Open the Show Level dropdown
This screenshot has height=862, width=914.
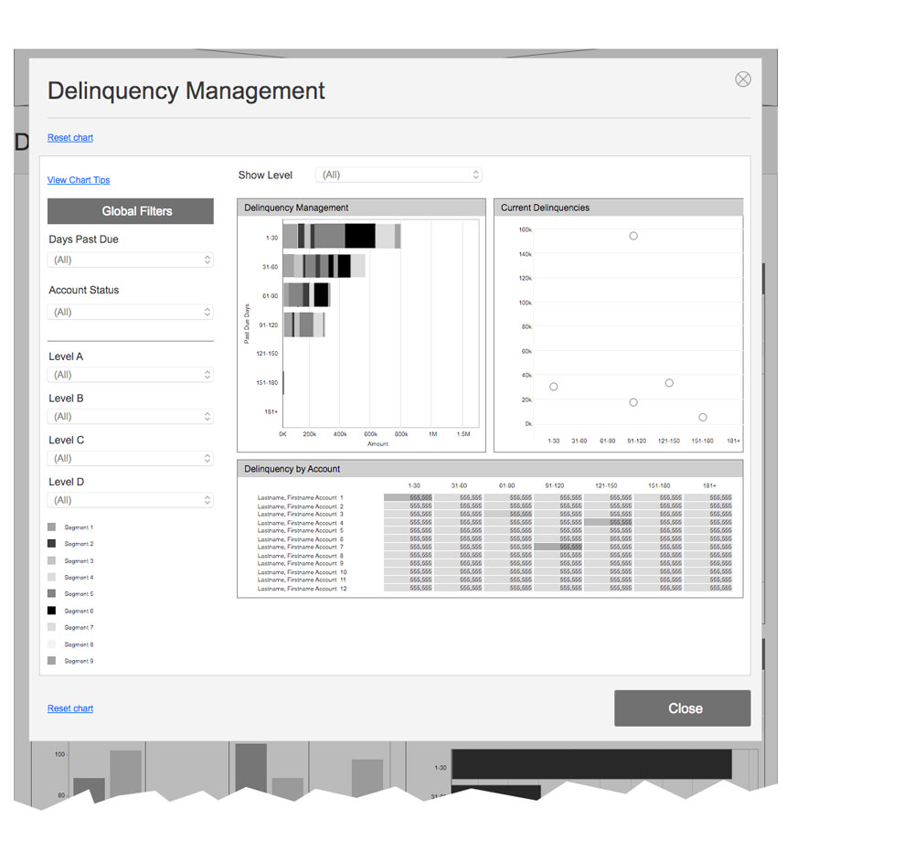tap(399, 175)
